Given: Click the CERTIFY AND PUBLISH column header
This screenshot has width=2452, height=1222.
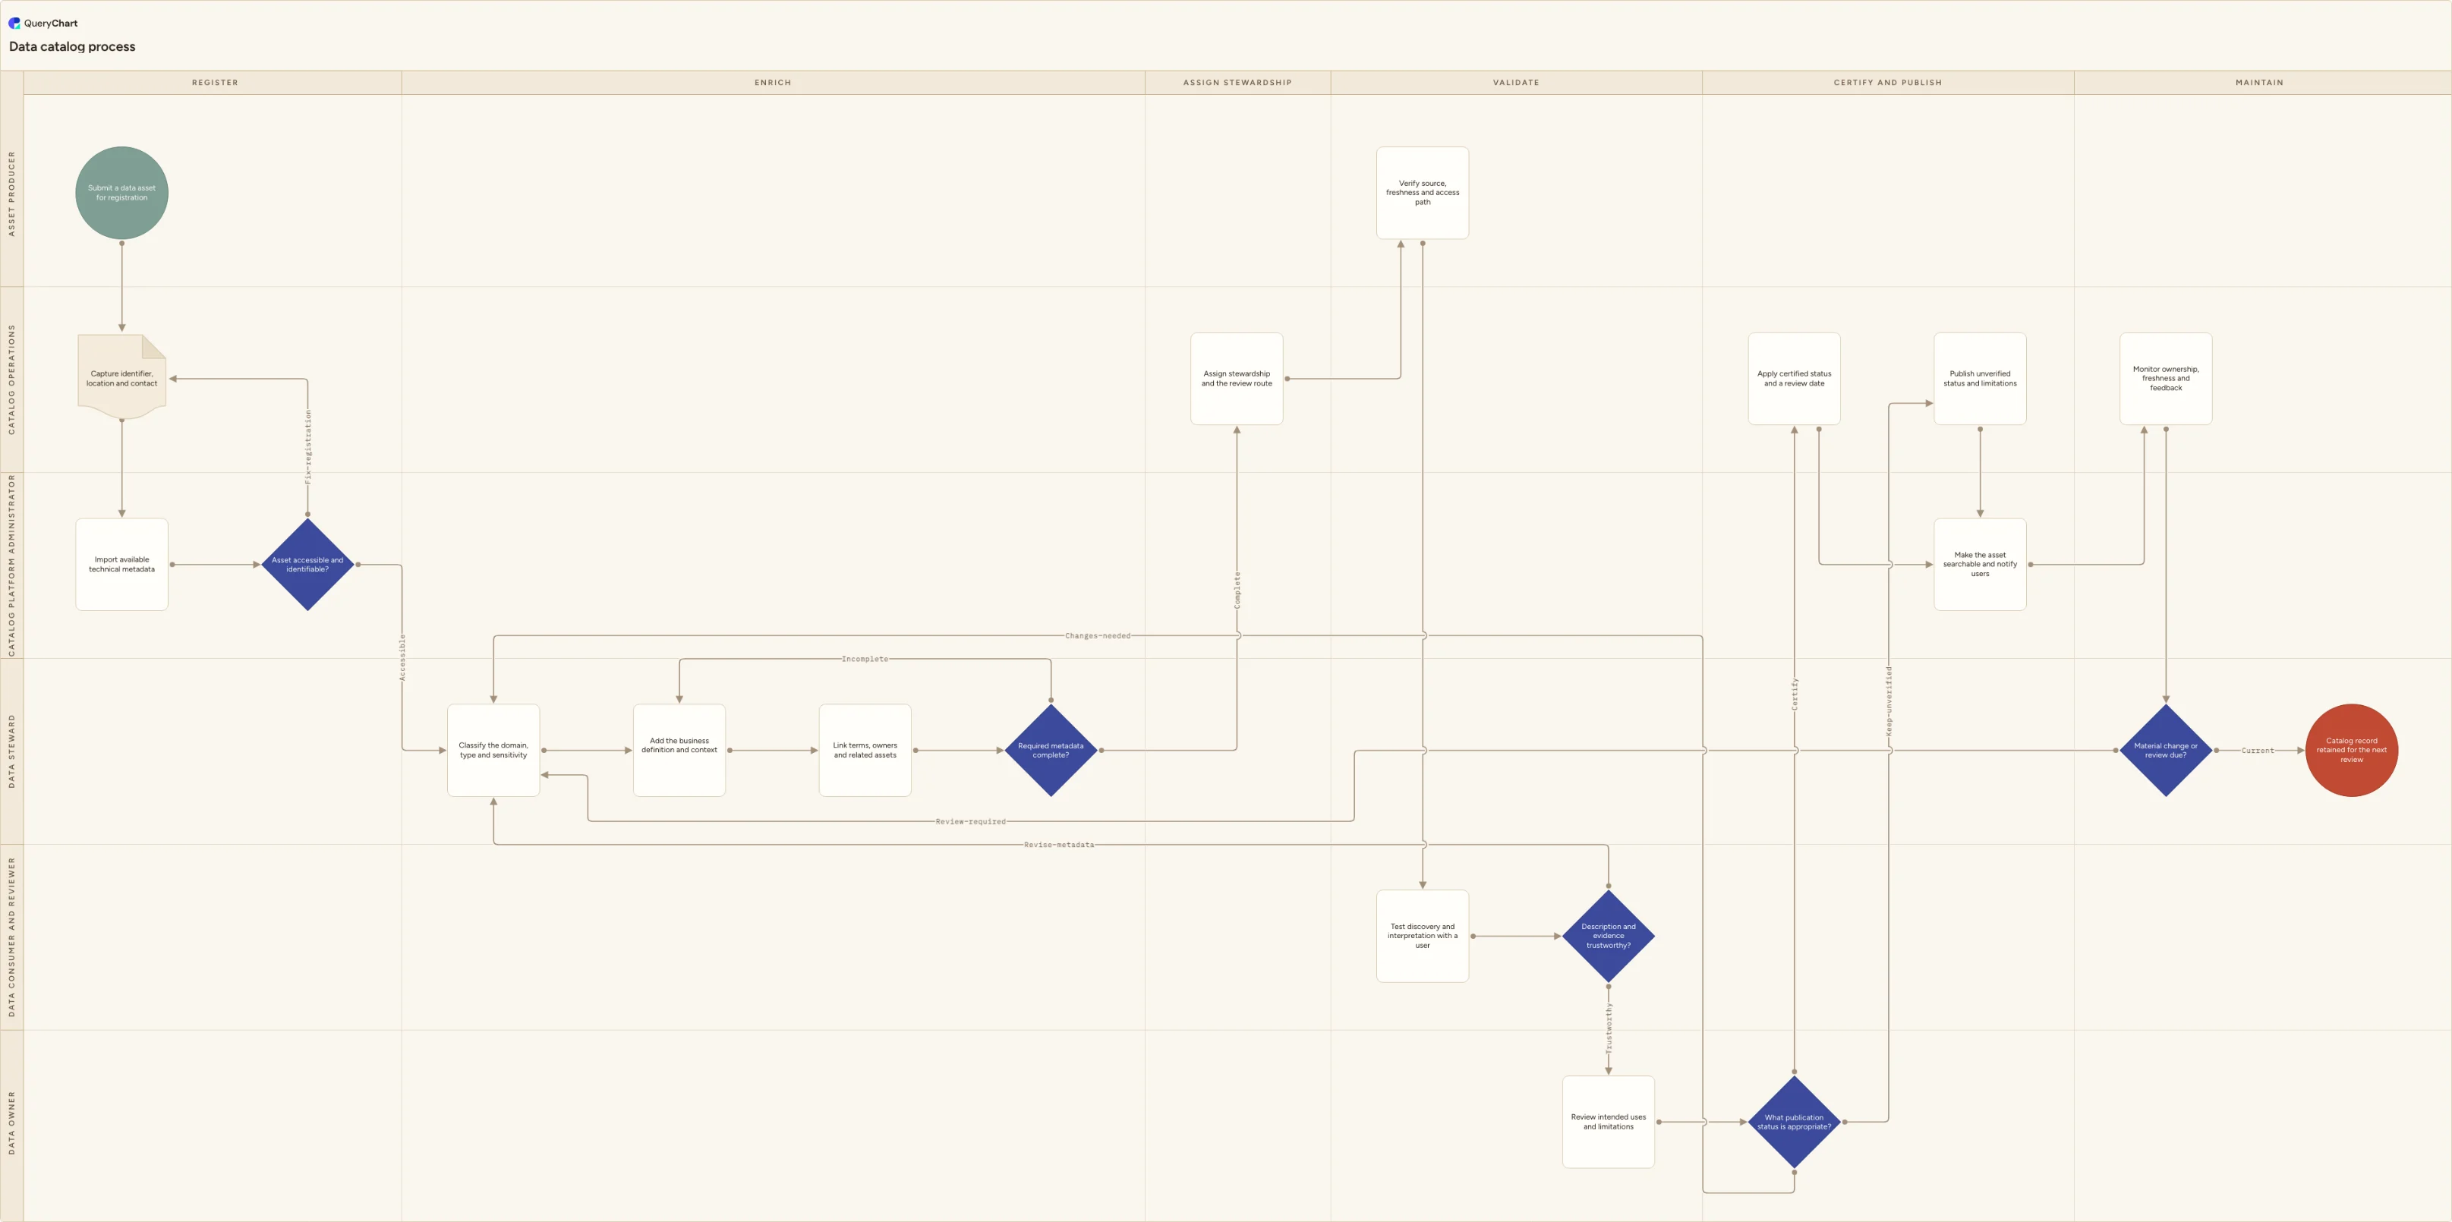Looking at the screenshot, I should point(1887,83).
